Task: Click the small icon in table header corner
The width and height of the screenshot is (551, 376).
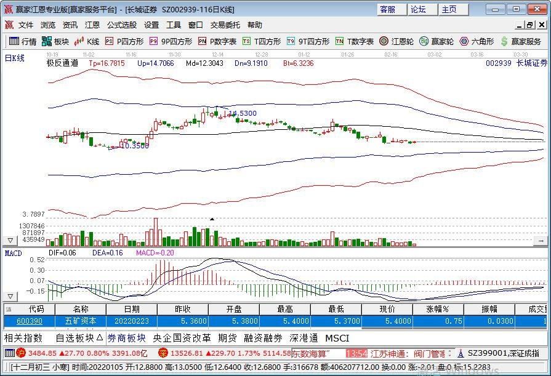Action: [9, 310]
